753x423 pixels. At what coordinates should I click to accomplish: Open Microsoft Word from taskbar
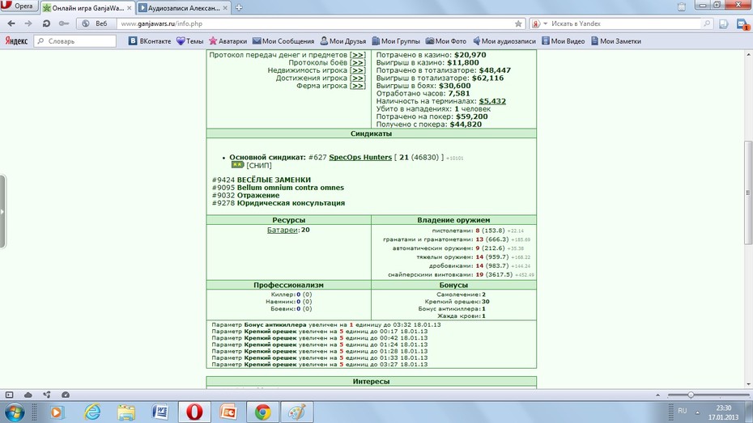click(x=160, y=412)
